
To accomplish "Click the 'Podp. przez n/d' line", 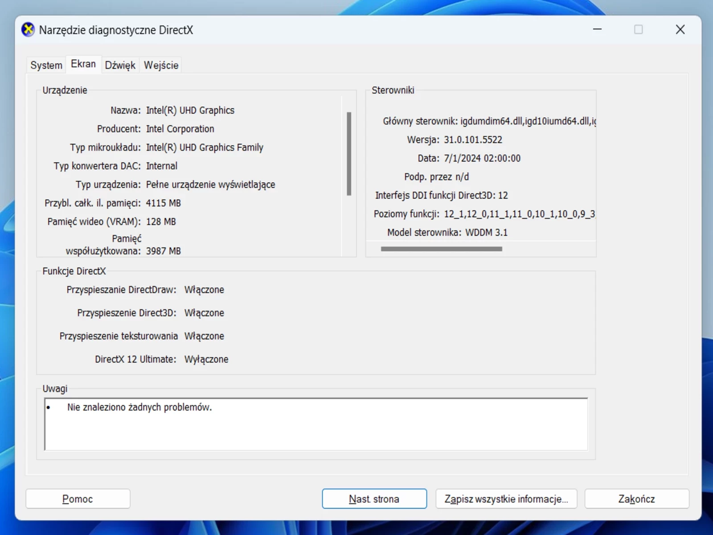I will 437,177.
